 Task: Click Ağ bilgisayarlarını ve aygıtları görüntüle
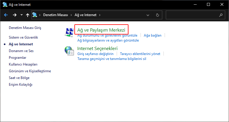click(108, 40)
